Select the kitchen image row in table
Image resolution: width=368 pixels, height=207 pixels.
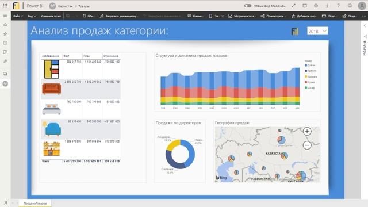coord(52,149)
